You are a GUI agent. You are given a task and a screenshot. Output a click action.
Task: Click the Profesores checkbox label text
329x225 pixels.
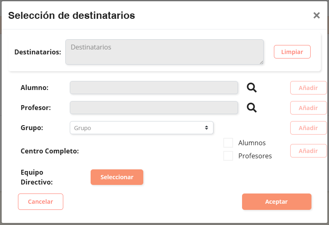tap(255, 156)
